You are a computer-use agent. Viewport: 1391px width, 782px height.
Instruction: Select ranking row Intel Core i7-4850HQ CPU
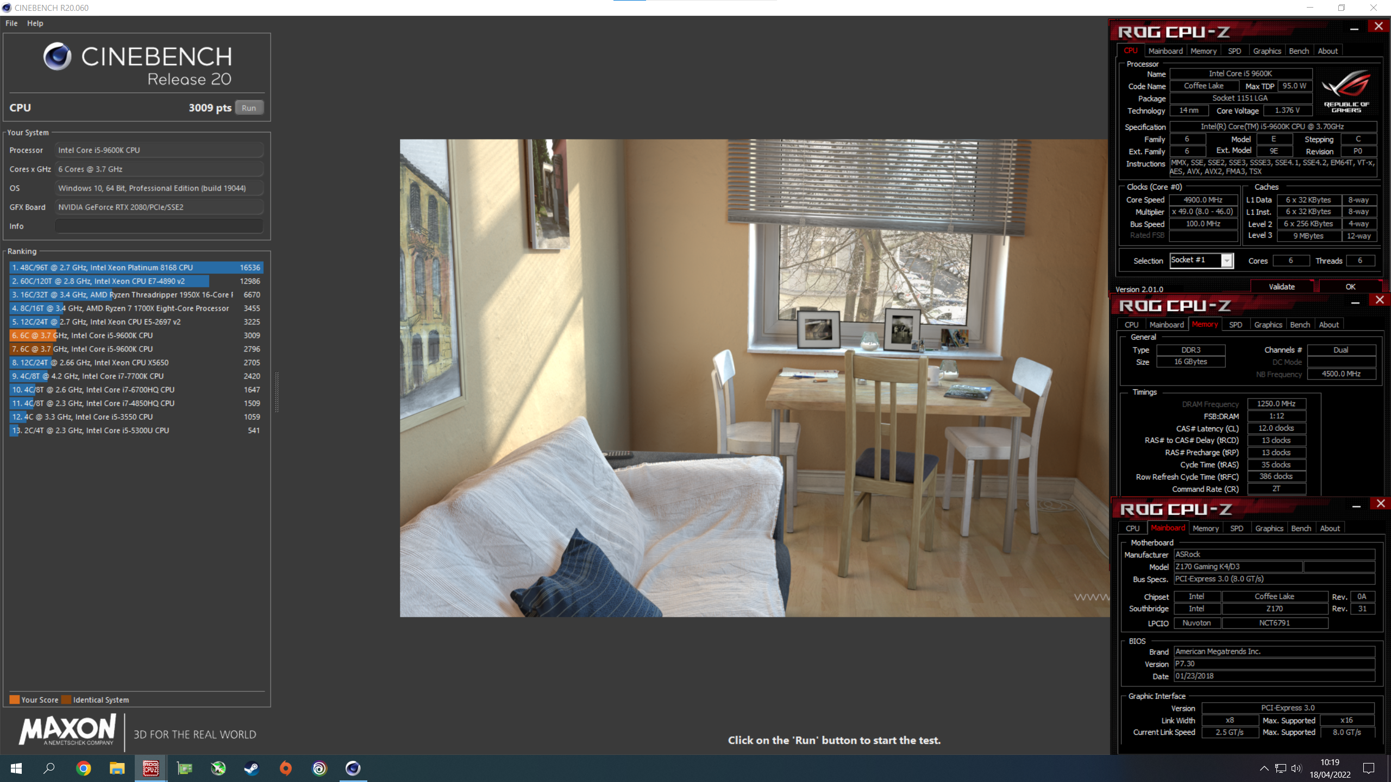136,403
